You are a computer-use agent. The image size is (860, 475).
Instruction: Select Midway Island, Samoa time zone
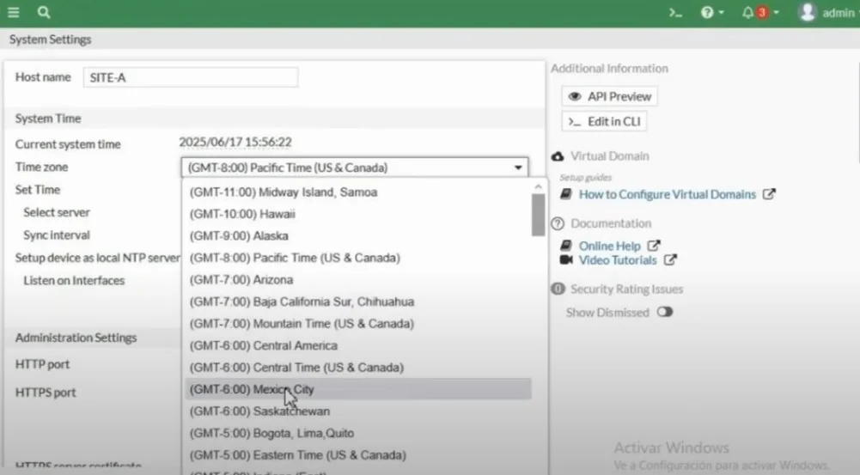[x=357, y=192]
